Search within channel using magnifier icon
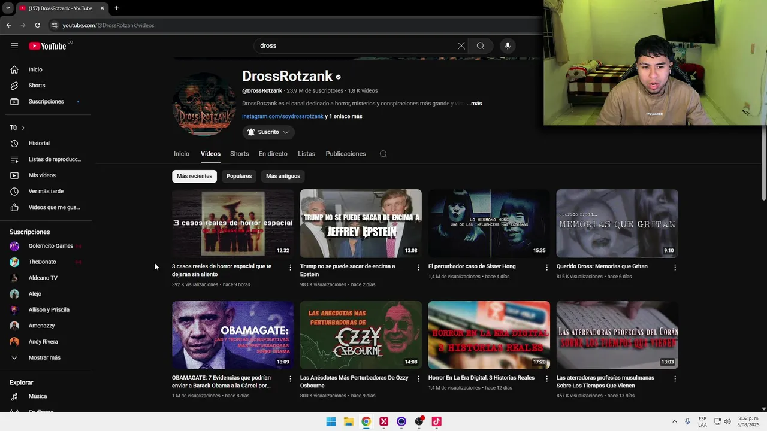The width and height of the screenshot is (767, 431). pos(383,154)
